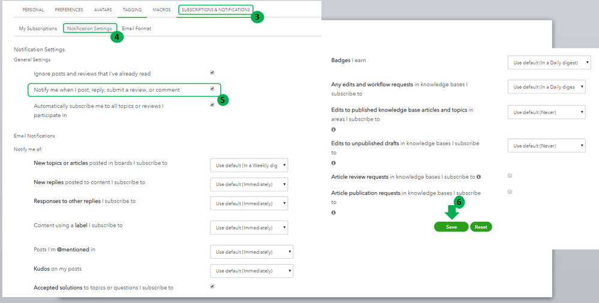Expand the Badges I earn dropdown
This screenshot has width=599, height=303.
[x=549, y=62]
